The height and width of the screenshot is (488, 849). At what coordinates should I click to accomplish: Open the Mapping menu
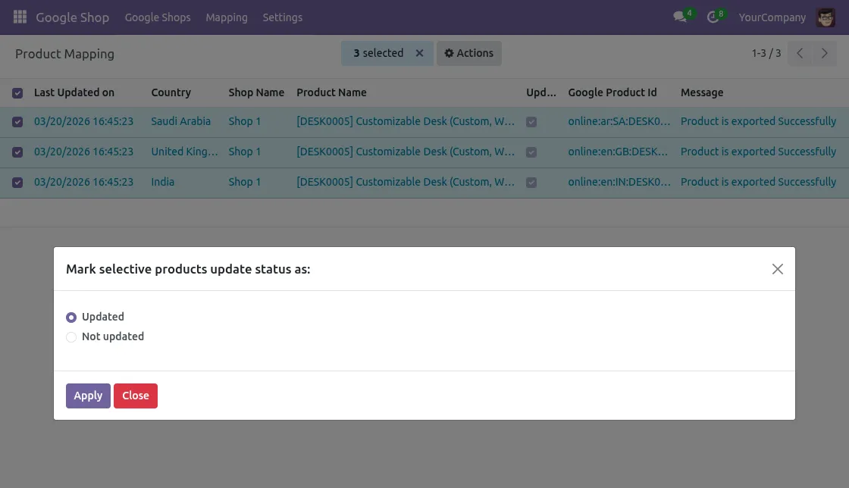click(x=227, y=17)
